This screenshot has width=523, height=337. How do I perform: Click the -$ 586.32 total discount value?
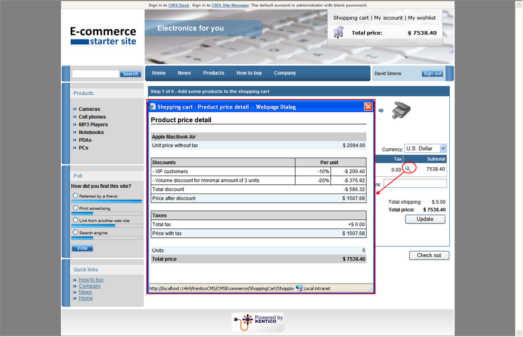354,189
